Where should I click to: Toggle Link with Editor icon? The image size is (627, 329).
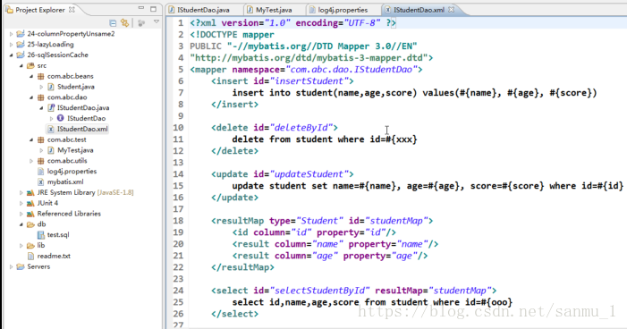(x=124, y=22)
